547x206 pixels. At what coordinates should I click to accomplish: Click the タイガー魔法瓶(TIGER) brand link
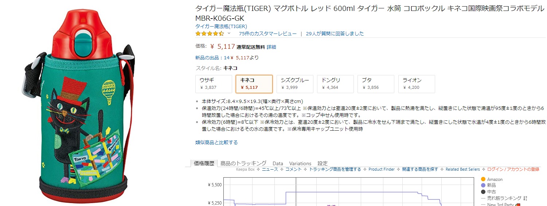pyautogui.click(x=221, y=26)
